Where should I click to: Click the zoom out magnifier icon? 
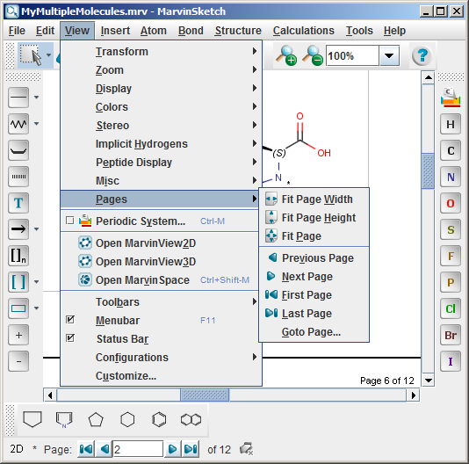313,55
